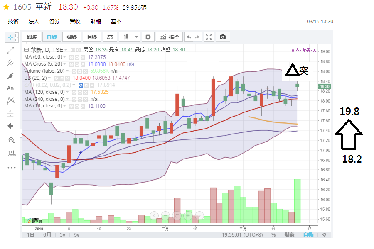This screenshot has width=374, height=249.
Task: Set time range to 3y
Action: pyautogui.click(x=62, y=235)
